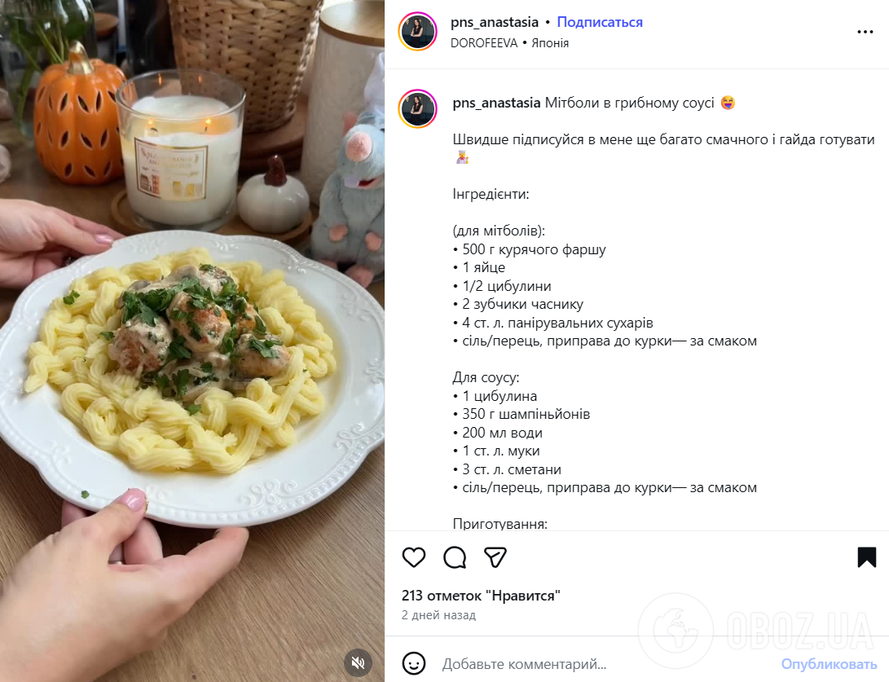
Task: Focus the Добавьте комментарий input field
Action: pyautogui.click(x=606, y=664)
